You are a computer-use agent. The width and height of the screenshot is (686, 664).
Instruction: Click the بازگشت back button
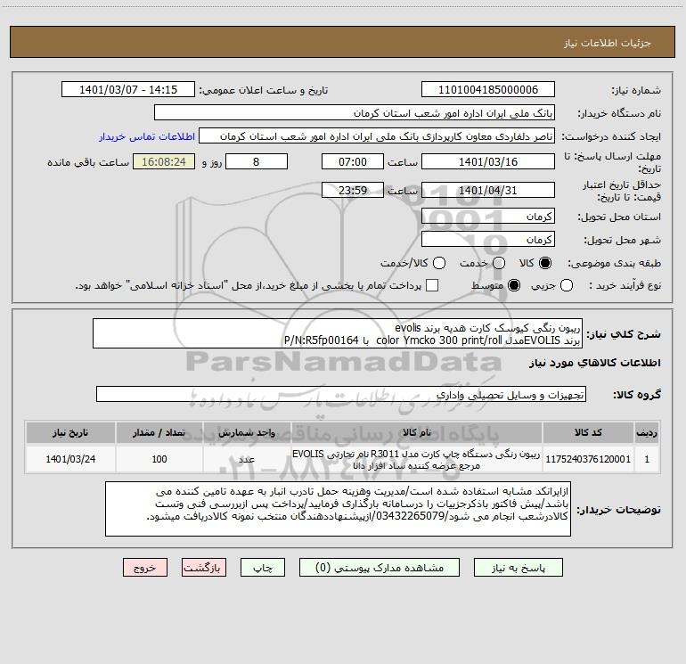(204, 568)
